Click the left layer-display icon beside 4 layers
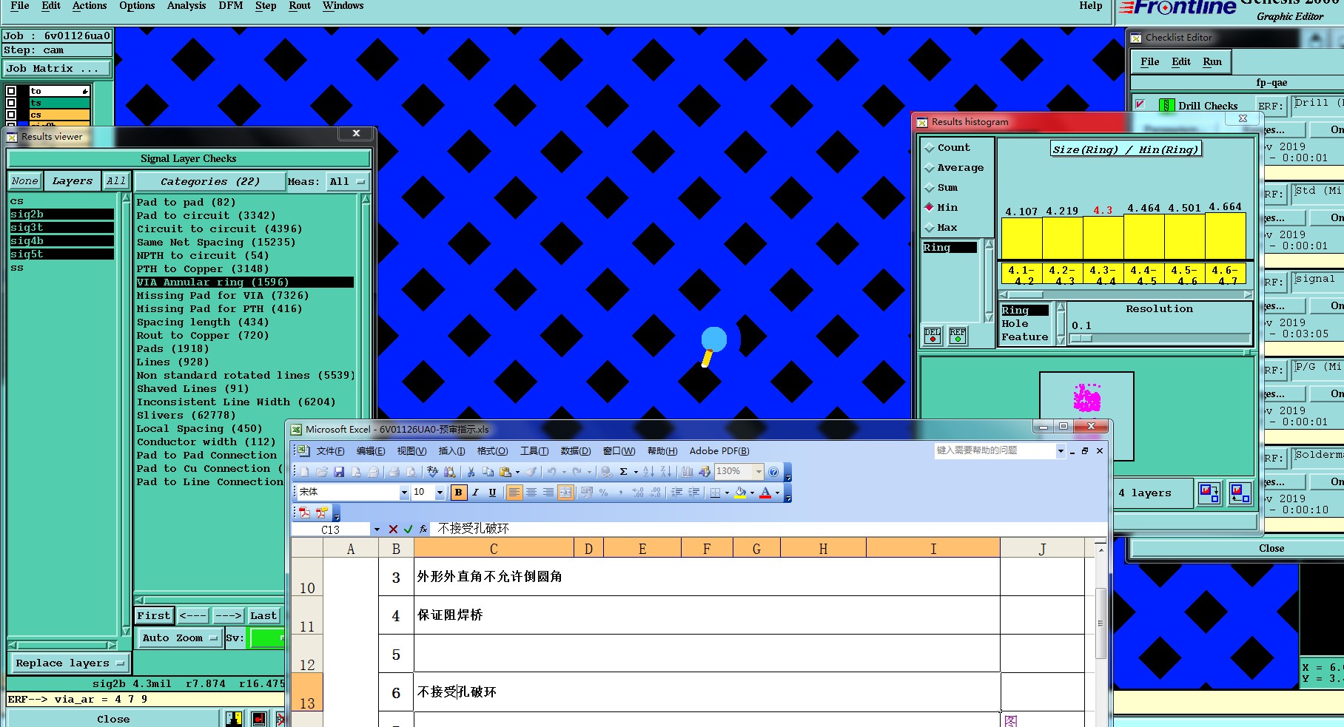The image size is (1344, 727). click(x=1209, y=493)
